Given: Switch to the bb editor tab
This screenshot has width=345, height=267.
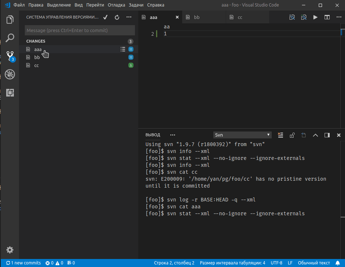Looking at the screenshot, I should tap(204, 17).
